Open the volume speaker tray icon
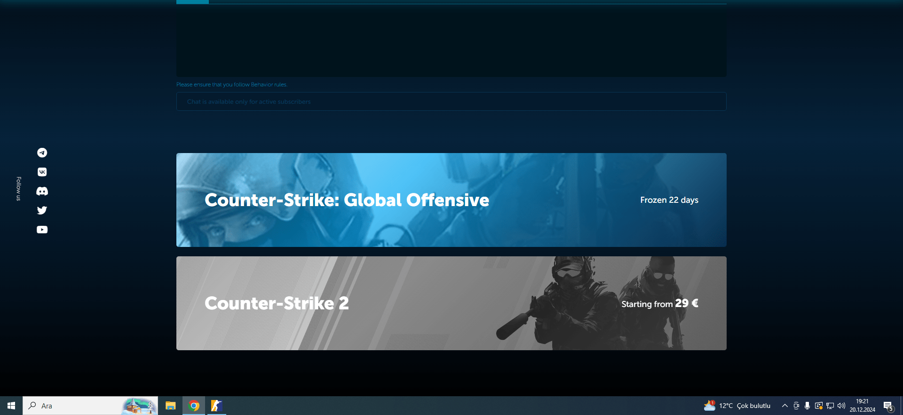The image size is (903, 415). point(841,406)
